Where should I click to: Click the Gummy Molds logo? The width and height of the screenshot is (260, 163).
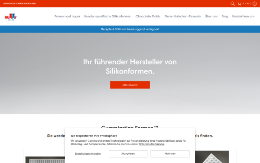[10, 17]
